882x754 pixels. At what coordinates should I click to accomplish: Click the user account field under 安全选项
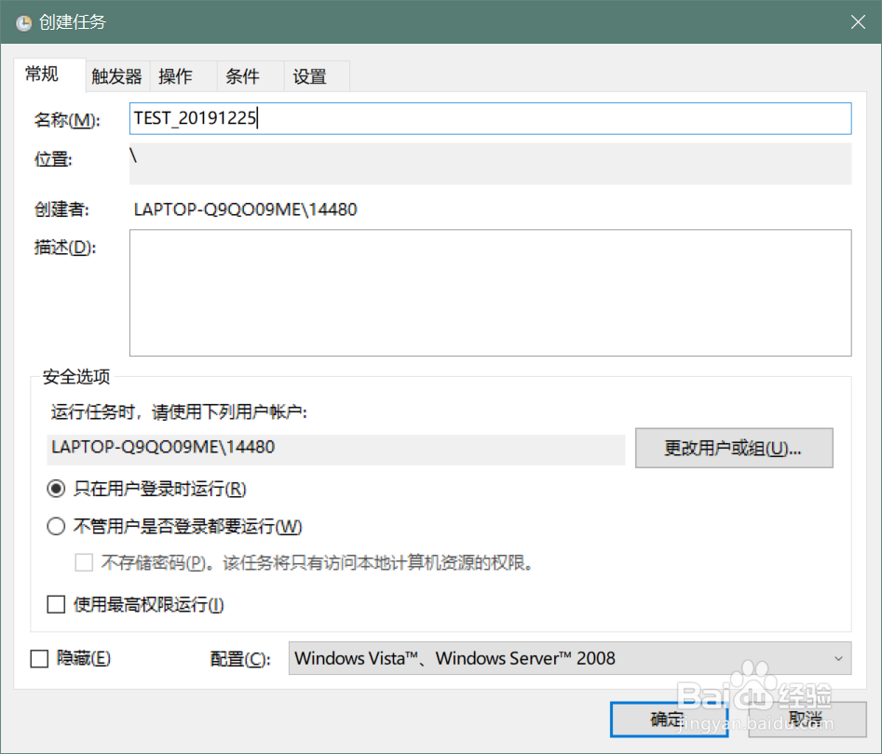coord(336,448)
